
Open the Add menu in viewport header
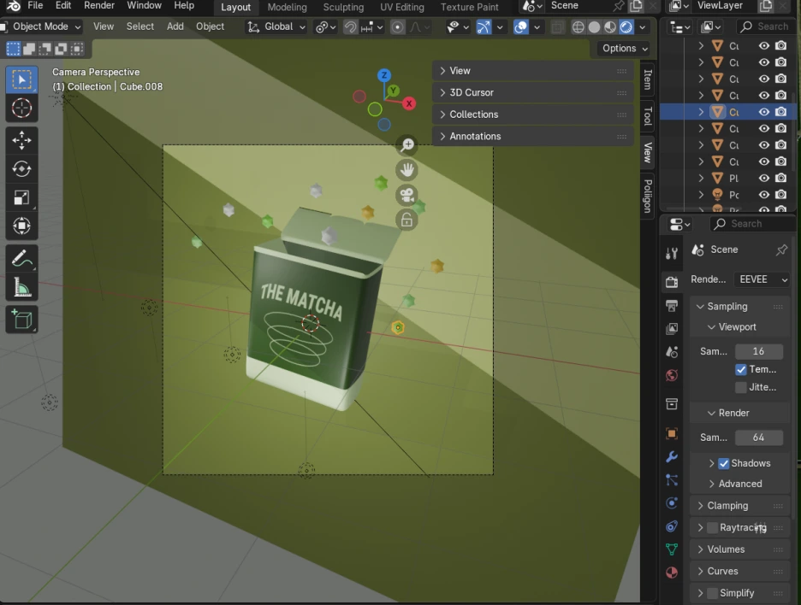(175, 26)
